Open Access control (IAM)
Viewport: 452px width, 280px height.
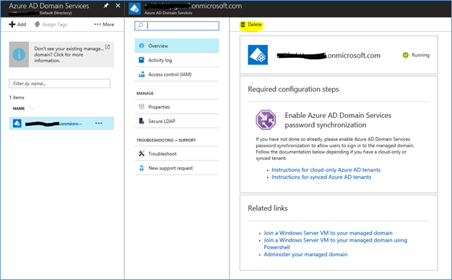[x=177, y=75]
